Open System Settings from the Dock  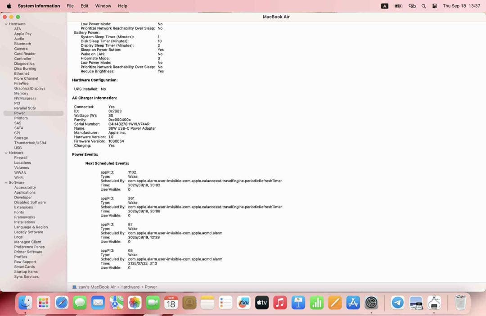pyautogui.click(x=371, y=302)
